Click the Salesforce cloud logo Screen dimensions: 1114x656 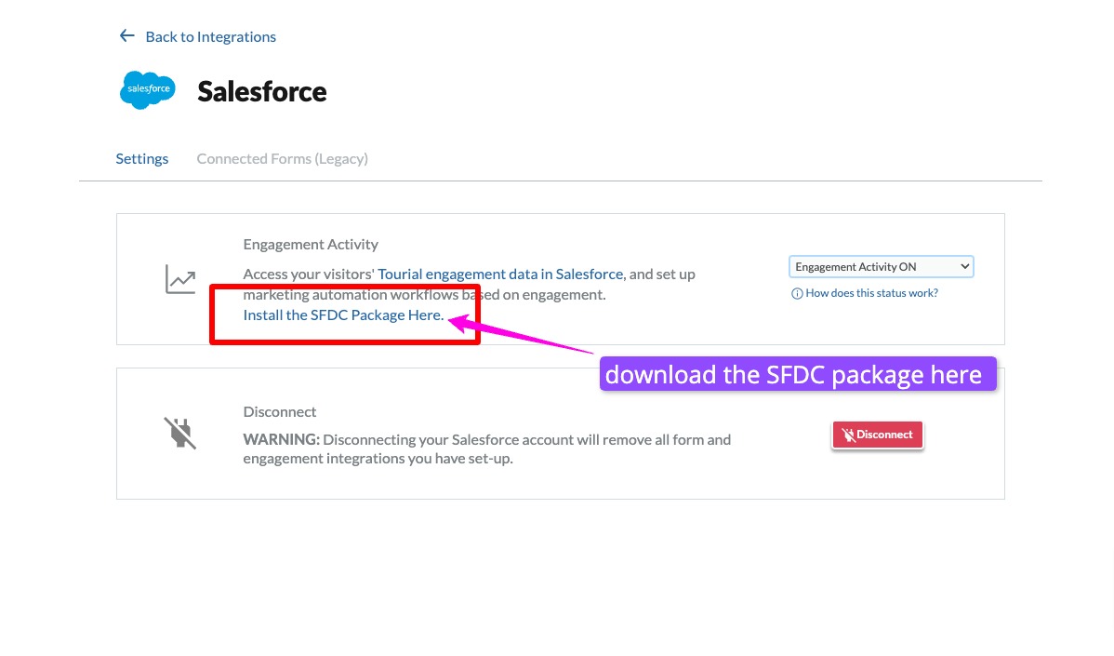(148, 90)
